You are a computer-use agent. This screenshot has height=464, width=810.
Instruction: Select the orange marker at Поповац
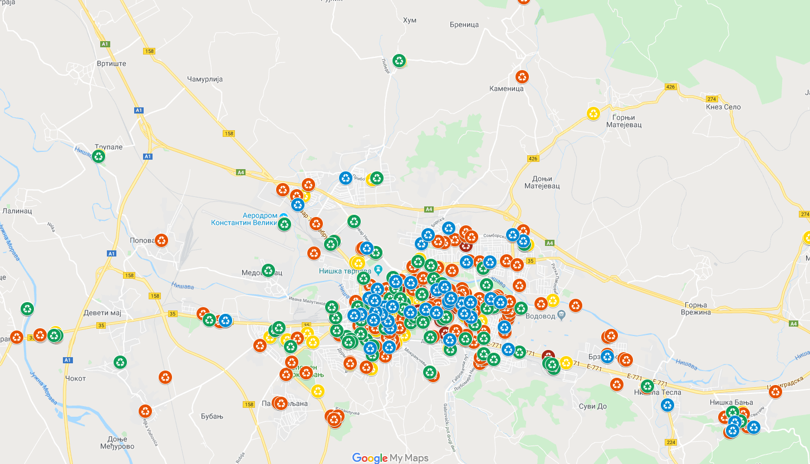[x=161, y=240]
